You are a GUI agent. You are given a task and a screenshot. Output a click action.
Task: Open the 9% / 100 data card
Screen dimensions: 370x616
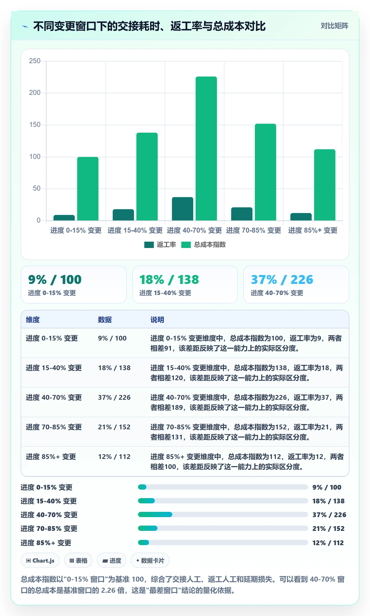coord(74,284)
